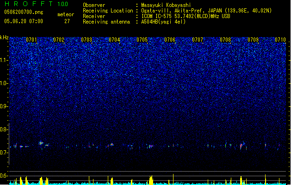
Task: Click the 0.9 kHz axis tick label
Action: (4, 106)
